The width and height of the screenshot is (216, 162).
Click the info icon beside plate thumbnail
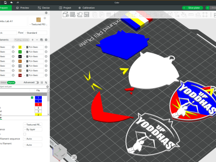[x=45, y=18]
